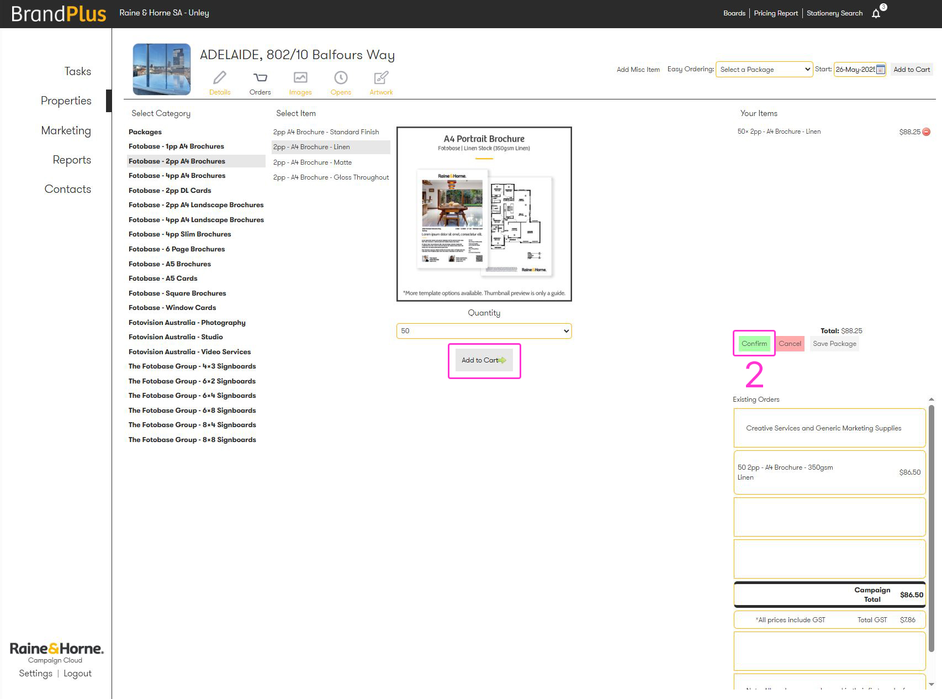The image size is (942, 699).
Task: Open the Pricing Report link
Action: (x=776, y=13)
